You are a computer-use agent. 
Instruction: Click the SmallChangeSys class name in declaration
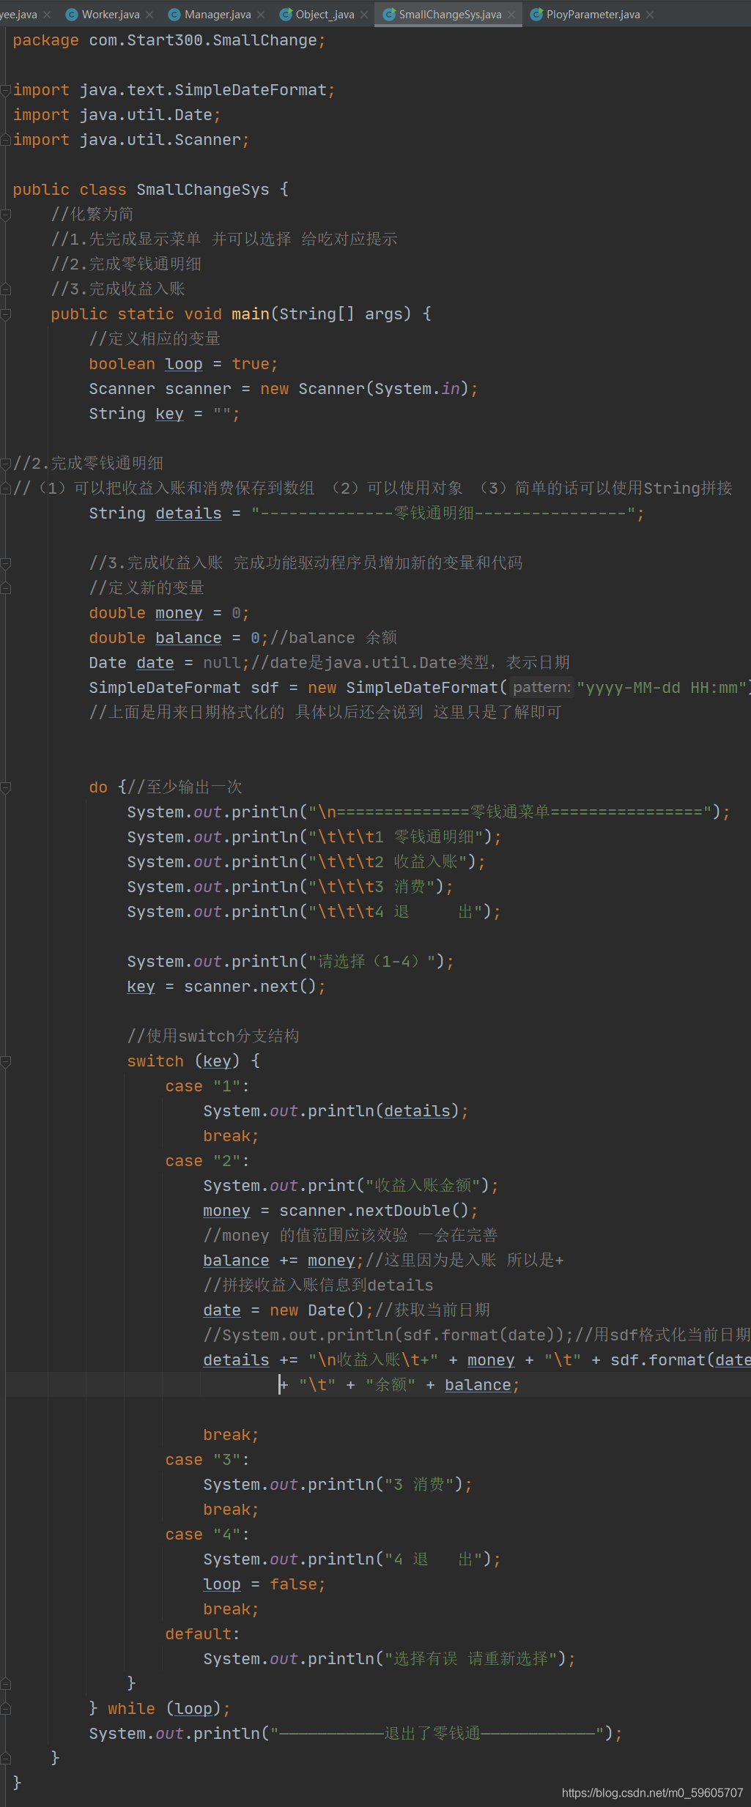[203, 190]
